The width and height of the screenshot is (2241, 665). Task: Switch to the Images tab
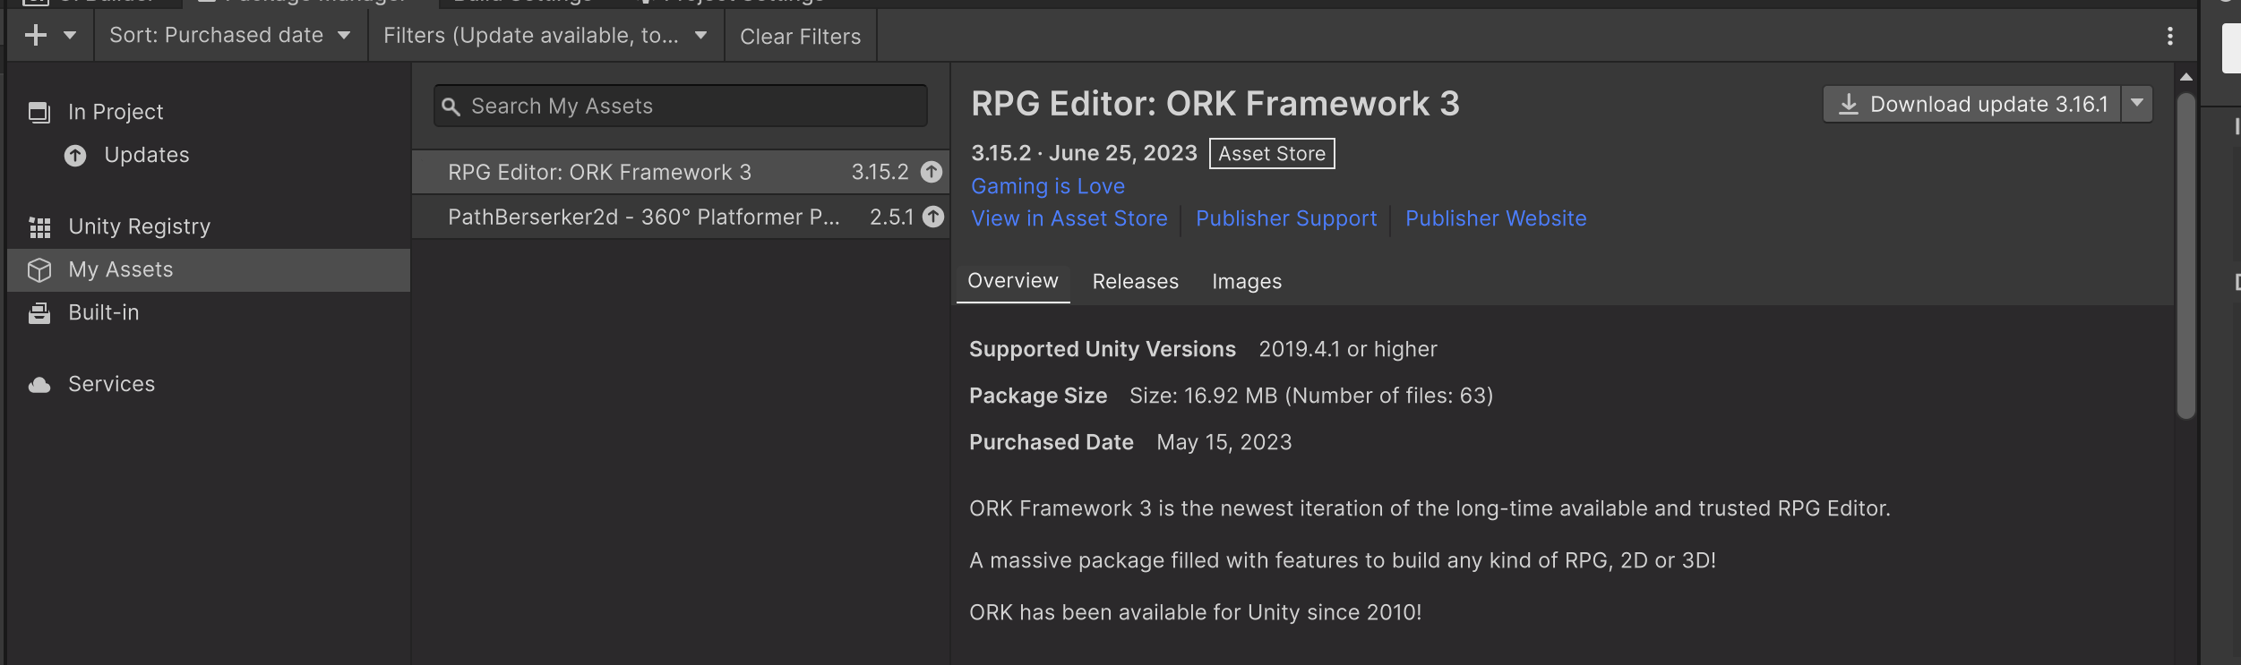(x=1246, y=282)
